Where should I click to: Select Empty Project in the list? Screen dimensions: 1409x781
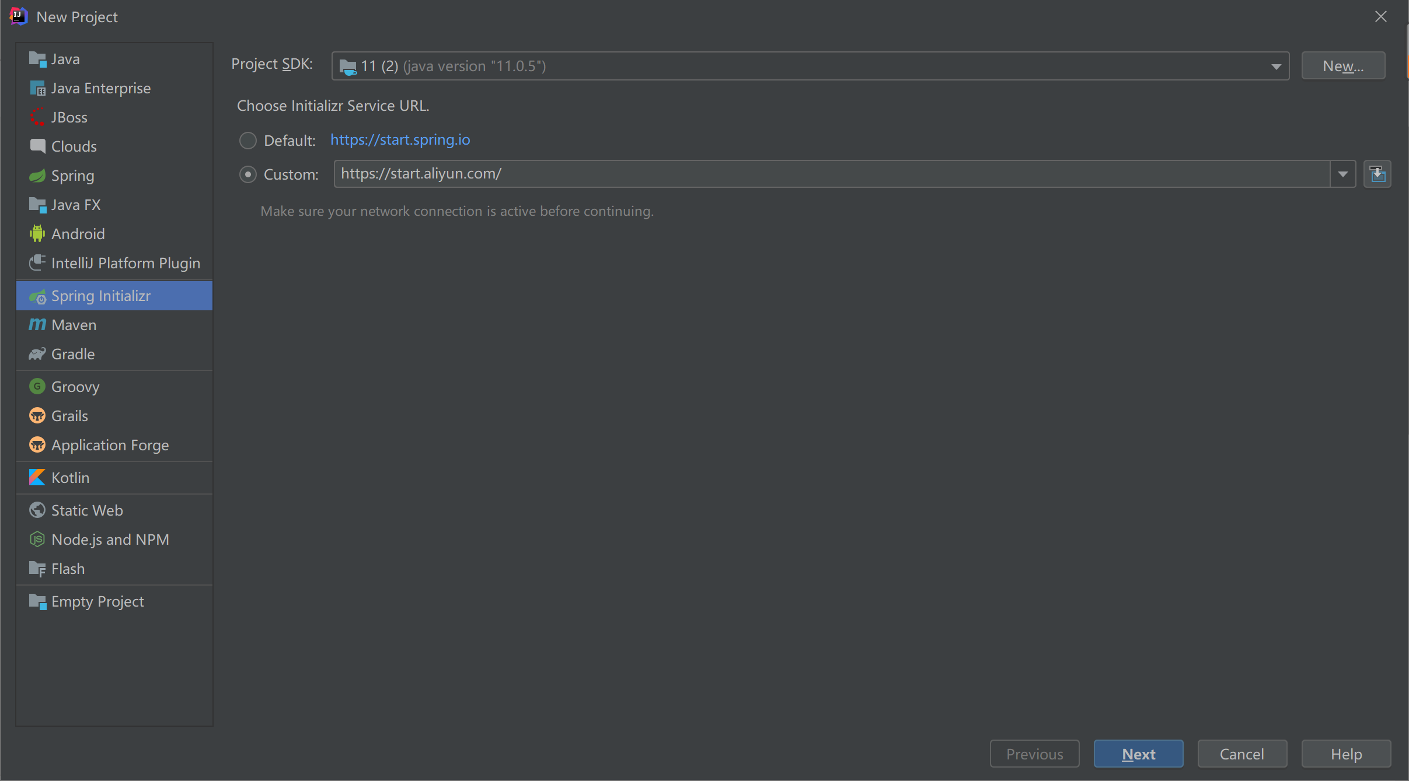(97, 601)
